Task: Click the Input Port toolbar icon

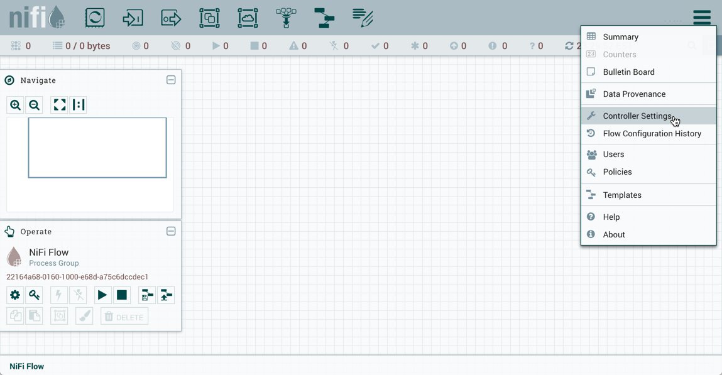Action: (x=133, y=18)
